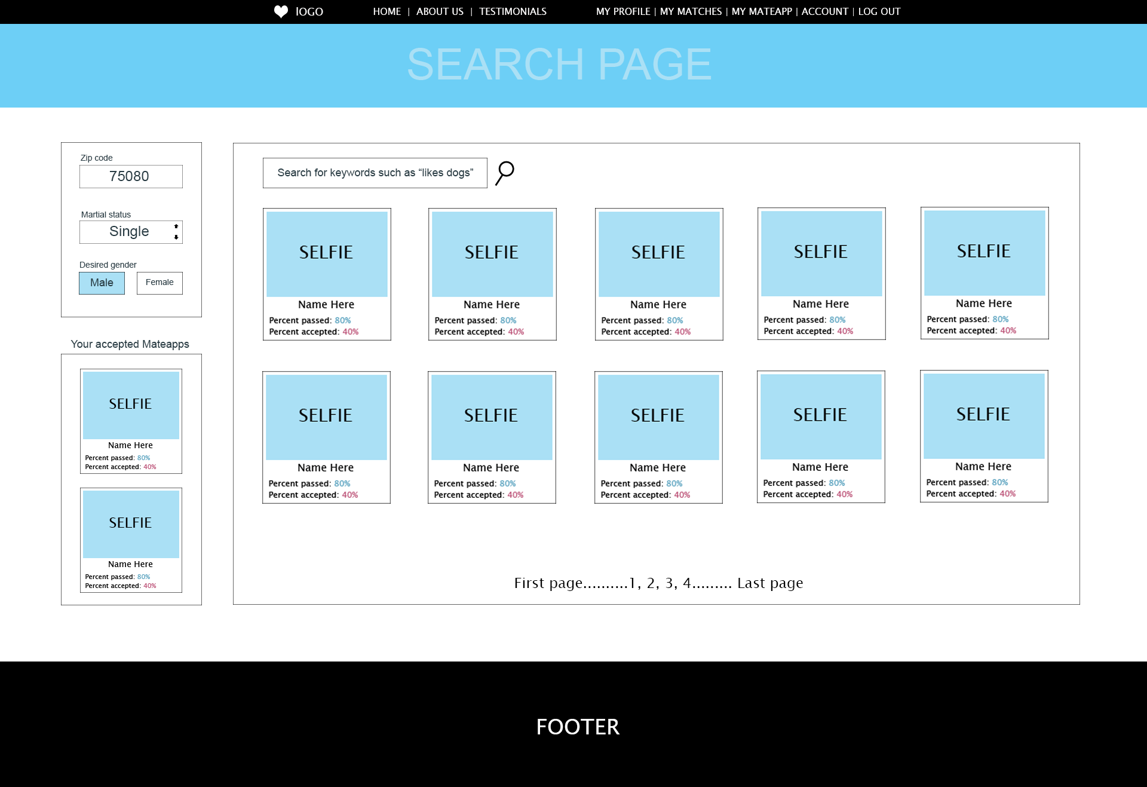The width and height of the screenshot is (1147, 787).
Task: Open the top accepted Mateapps selfie card
Action: coord(131,405)
